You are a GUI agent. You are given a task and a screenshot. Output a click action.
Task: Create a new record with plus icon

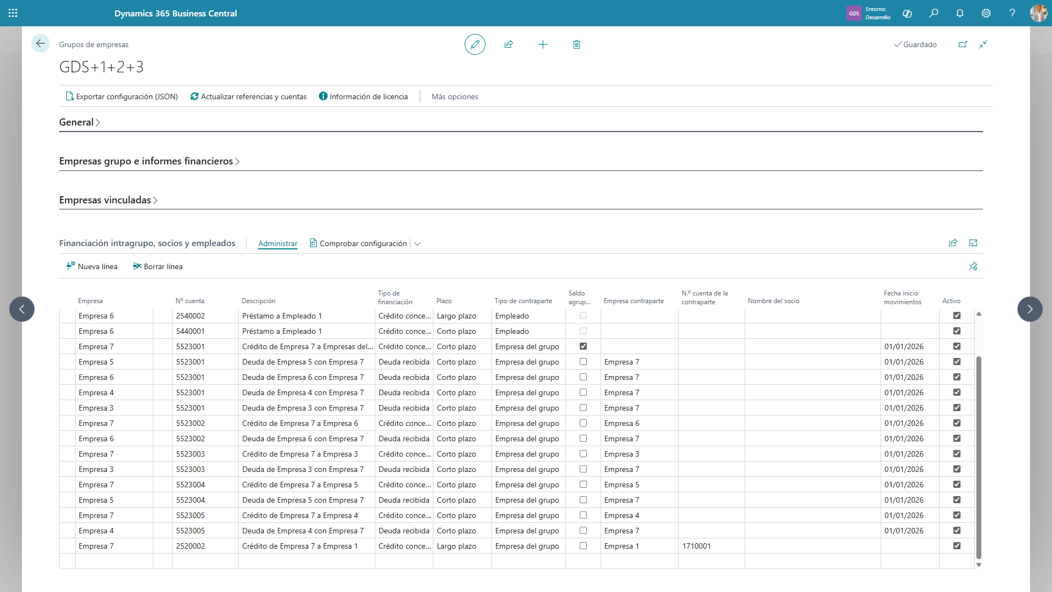[x=543, y=44]
